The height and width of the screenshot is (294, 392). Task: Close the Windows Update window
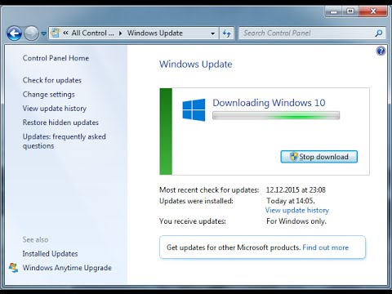373,11
